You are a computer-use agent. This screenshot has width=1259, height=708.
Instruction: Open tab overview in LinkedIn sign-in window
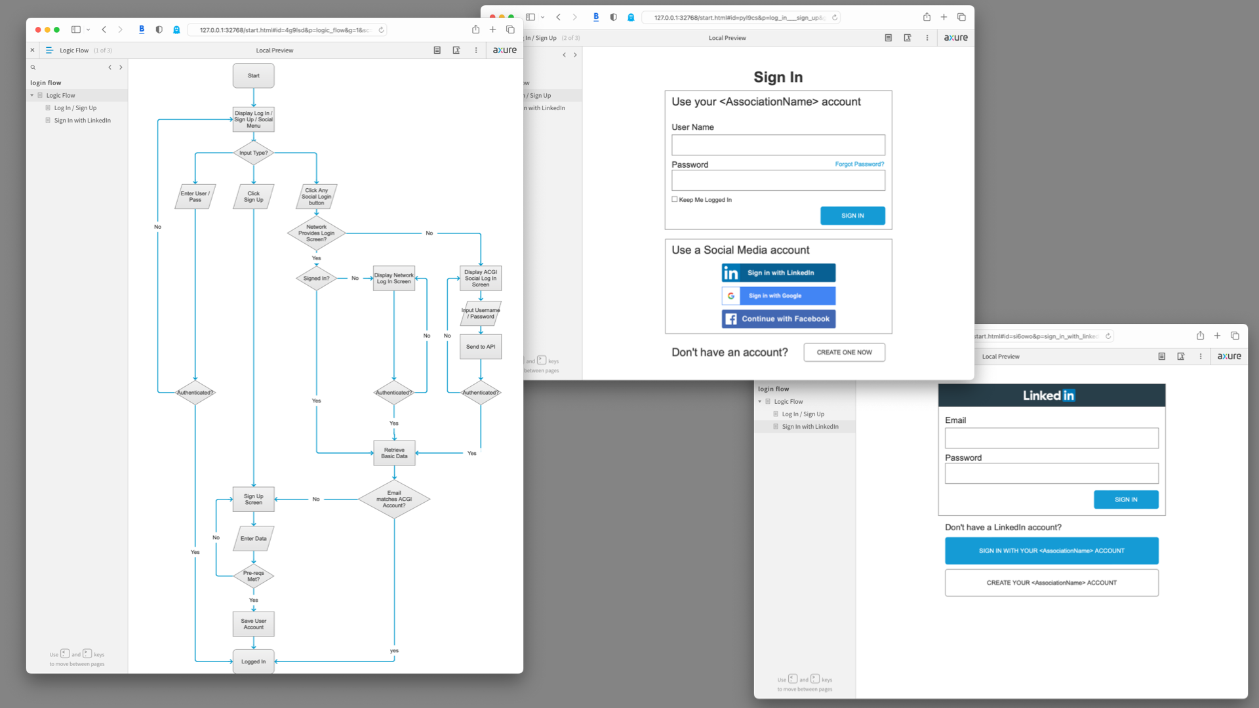coord(1235,336)
